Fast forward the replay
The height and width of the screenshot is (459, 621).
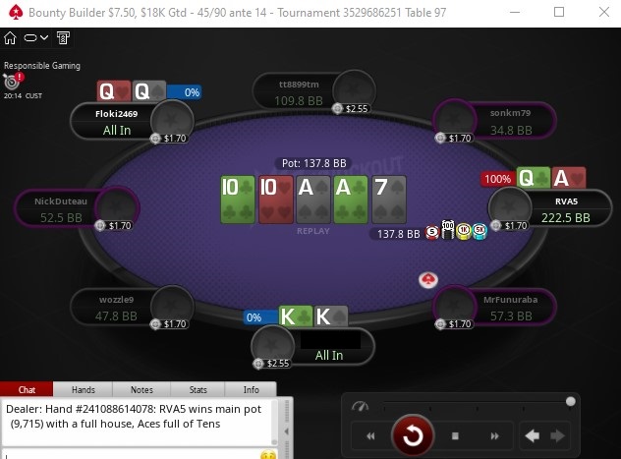coord(494,436)
